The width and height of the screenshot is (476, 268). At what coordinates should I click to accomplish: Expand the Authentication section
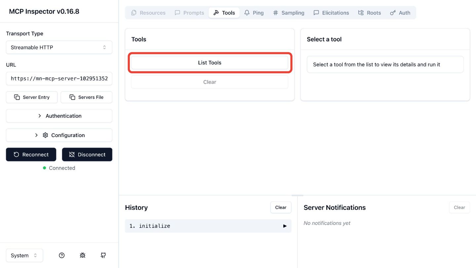click(x=59, y=116)
